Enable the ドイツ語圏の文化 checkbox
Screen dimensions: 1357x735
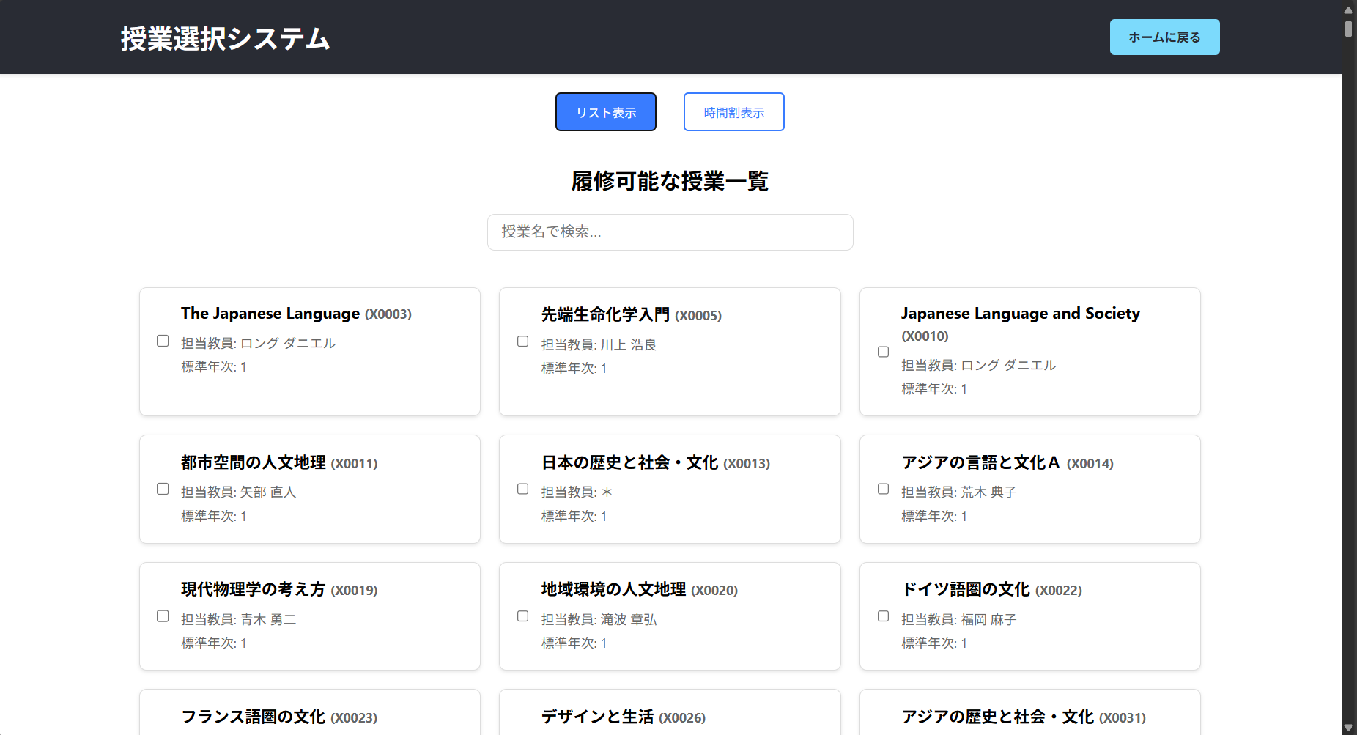883,616
